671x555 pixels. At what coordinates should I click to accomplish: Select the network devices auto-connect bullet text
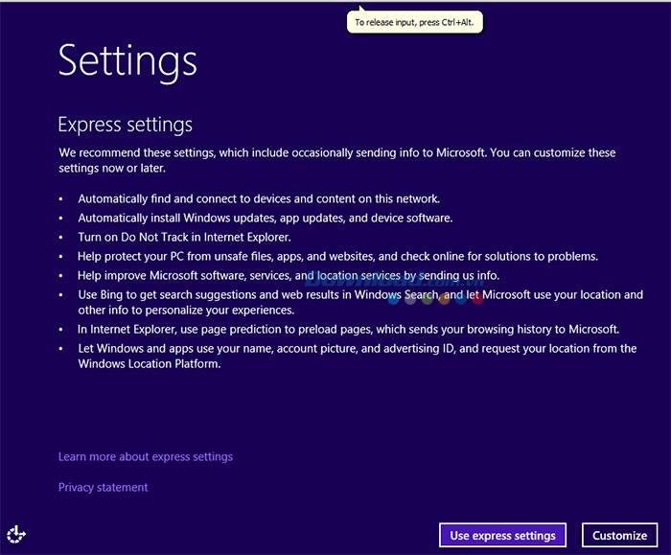tap(259, 198)
